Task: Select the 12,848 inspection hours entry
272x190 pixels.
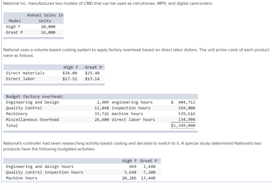Action: [122, 108]
